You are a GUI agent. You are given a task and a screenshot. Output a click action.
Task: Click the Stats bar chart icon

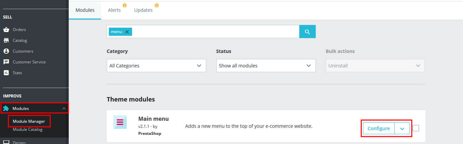(x=6, y=73)
